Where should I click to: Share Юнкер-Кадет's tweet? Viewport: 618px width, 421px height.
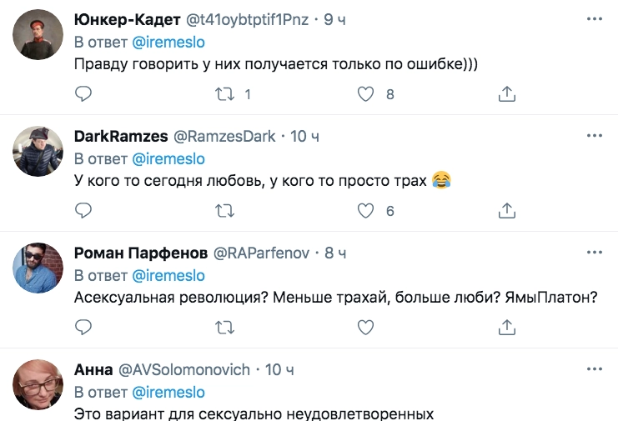(x=507, y=95)
